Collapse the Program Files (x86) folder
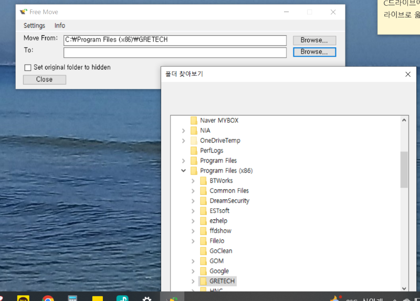The width and height of the screenshot is (420, 301). pyautogui.click(x=183, y=170)
